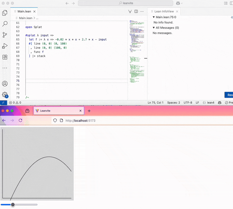233x209 pixels.
Task: Open a new browser tab
Action: tap(89, 111)
